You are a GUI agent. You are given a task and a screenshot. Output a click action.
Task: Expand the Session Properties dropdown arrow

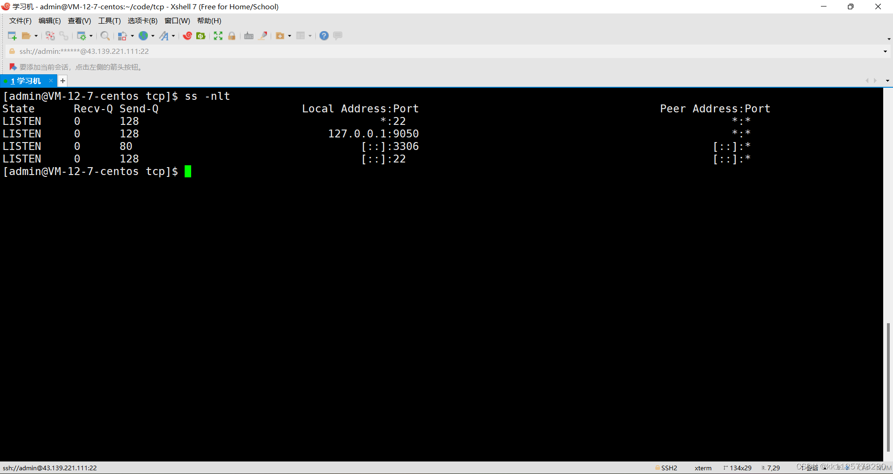pyautogui.click(x=91, y=36)
